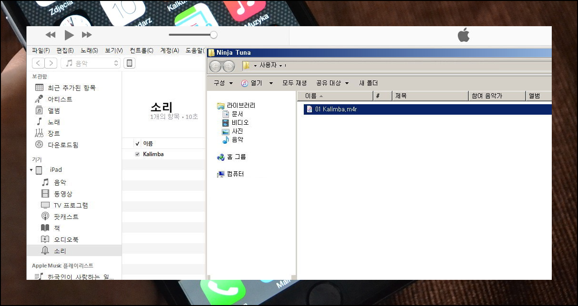Click the 앨범 column header
Screen dimensions: 578x306
pos(539,96)
